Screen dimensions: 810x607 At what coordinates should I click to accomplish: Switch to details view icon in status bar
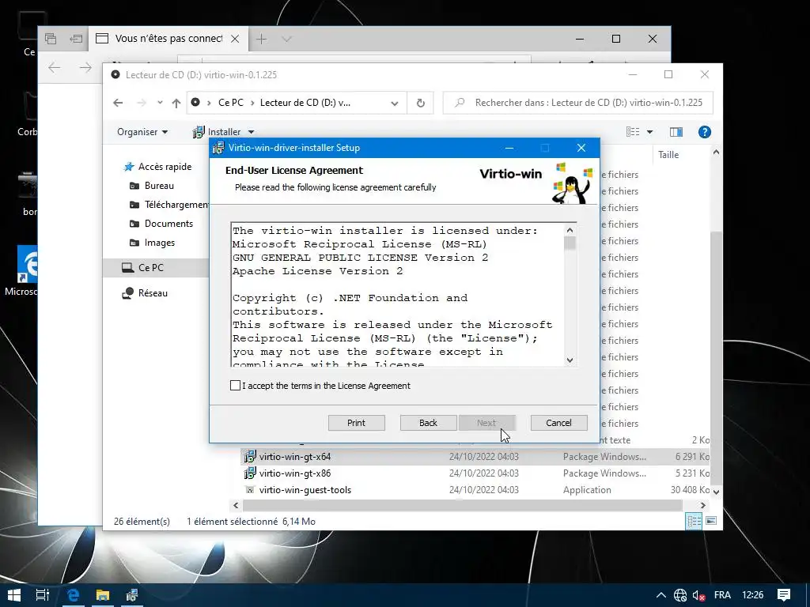(x=694, y=522)
